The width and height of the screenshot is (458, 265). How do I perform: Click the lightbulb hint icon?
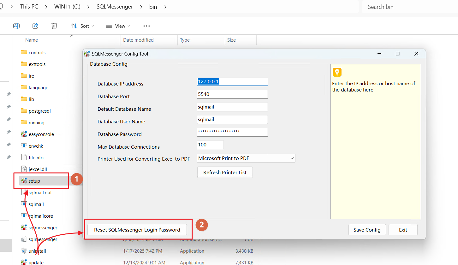[x=337, y=72]
